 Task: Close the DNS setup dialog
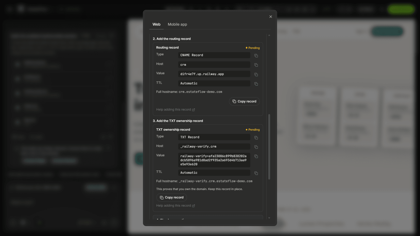(271, 17)
